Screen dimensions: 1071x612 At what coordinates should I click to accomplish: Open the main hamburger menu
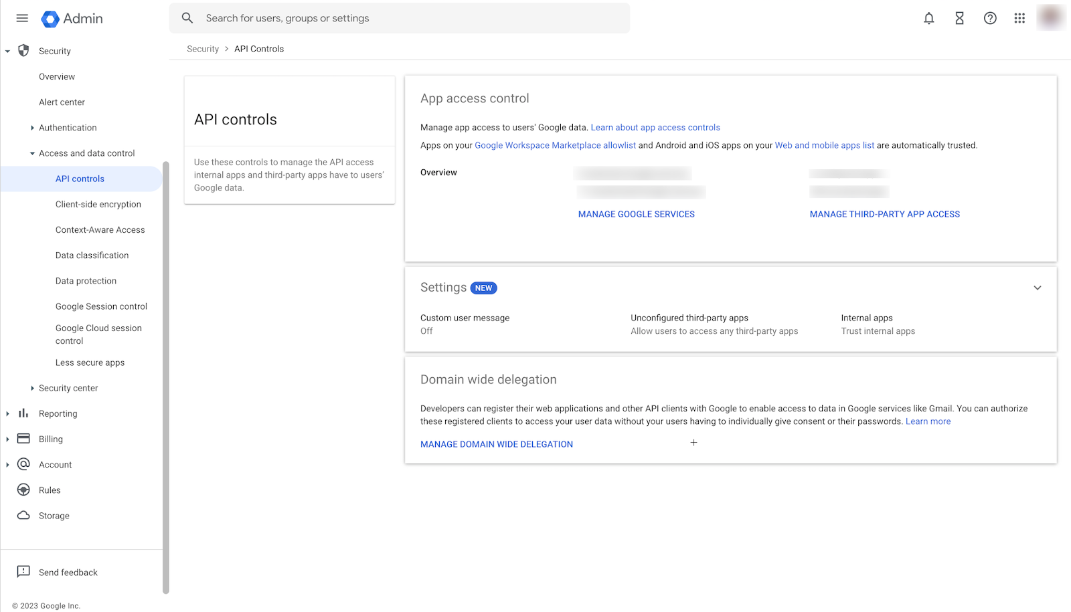pyautogui.click(x=22, y=18)
